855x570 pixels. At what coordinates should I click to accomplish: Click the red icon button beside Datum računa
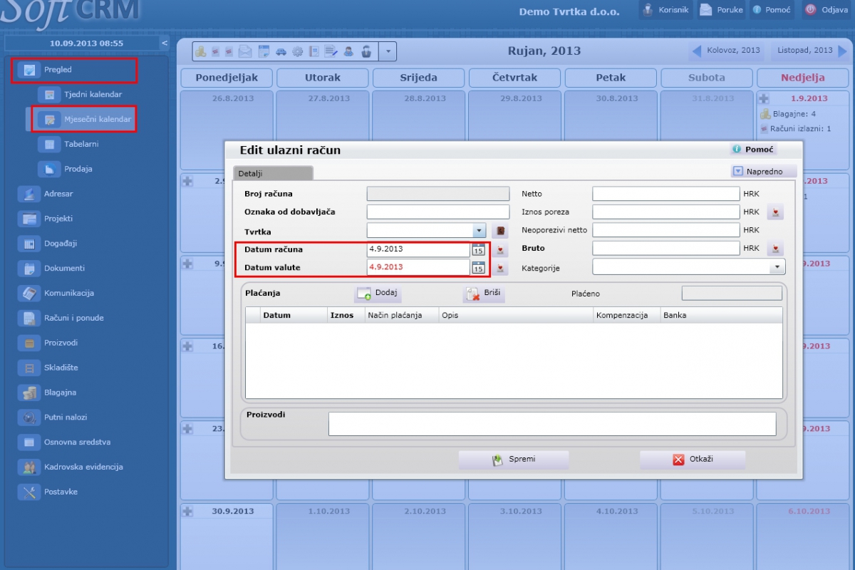point(501,249)
